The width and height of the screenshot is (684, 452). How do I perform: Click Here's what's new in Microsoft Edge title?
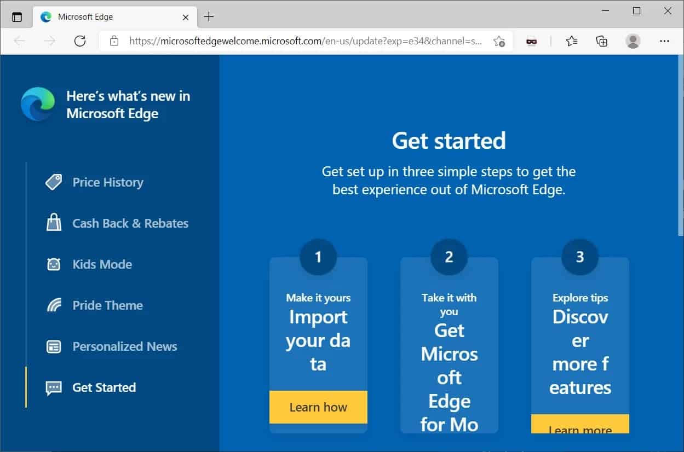pos(128,105)
